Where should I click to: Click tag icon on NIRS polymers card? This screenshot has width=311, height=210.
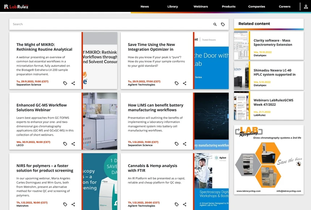(x=65, y=205)
